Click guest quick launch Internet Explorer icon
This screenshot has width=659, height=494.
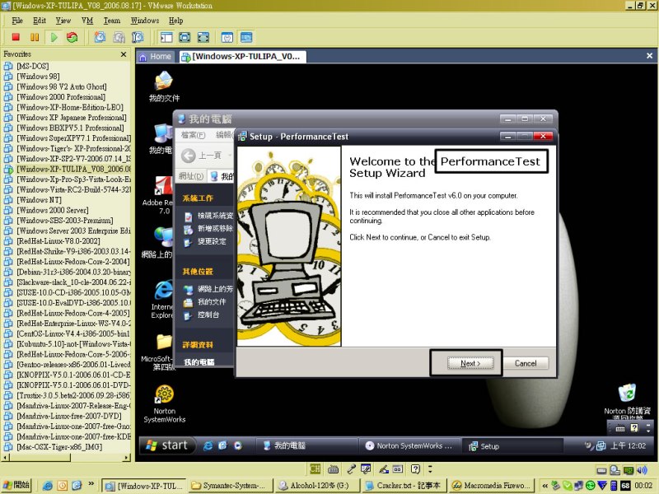[208, 445]
